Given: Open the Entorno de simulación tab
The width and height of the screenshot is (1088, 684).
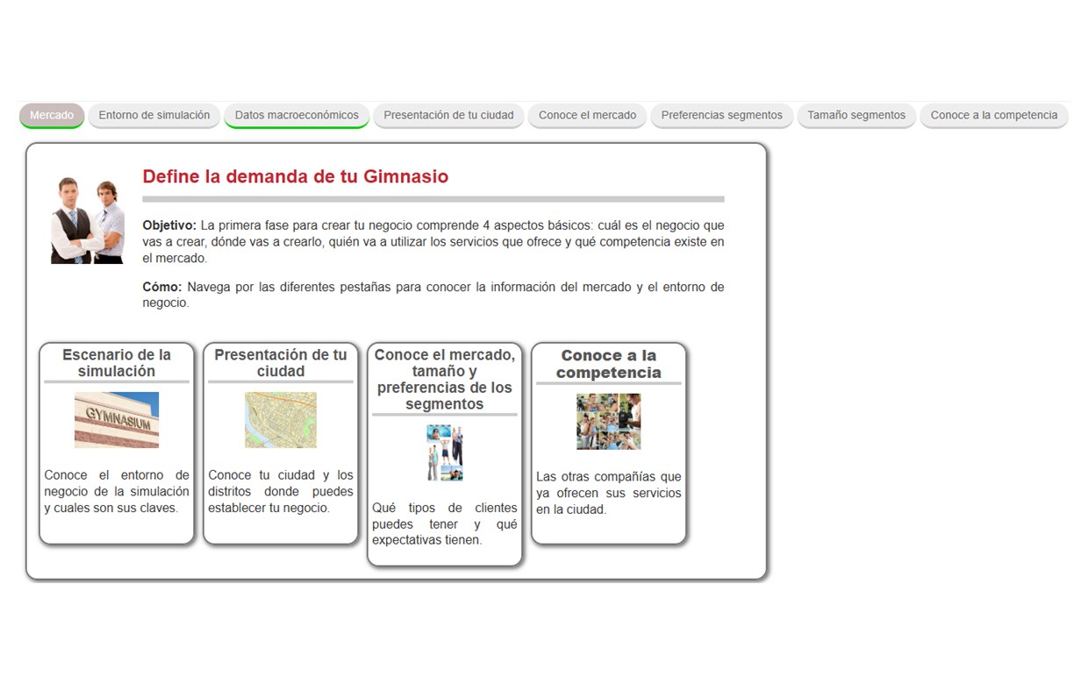Looking at the screenshot, I should (154, 116).
